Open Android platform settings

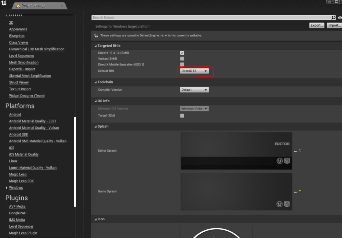15,114
